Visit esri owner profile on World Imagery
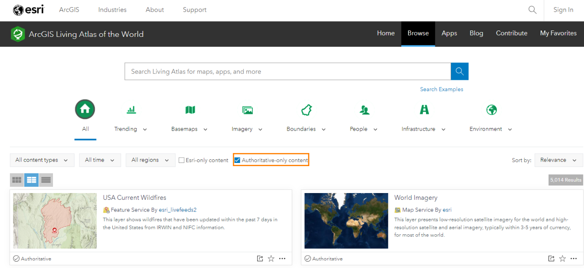 pos(447,210)
